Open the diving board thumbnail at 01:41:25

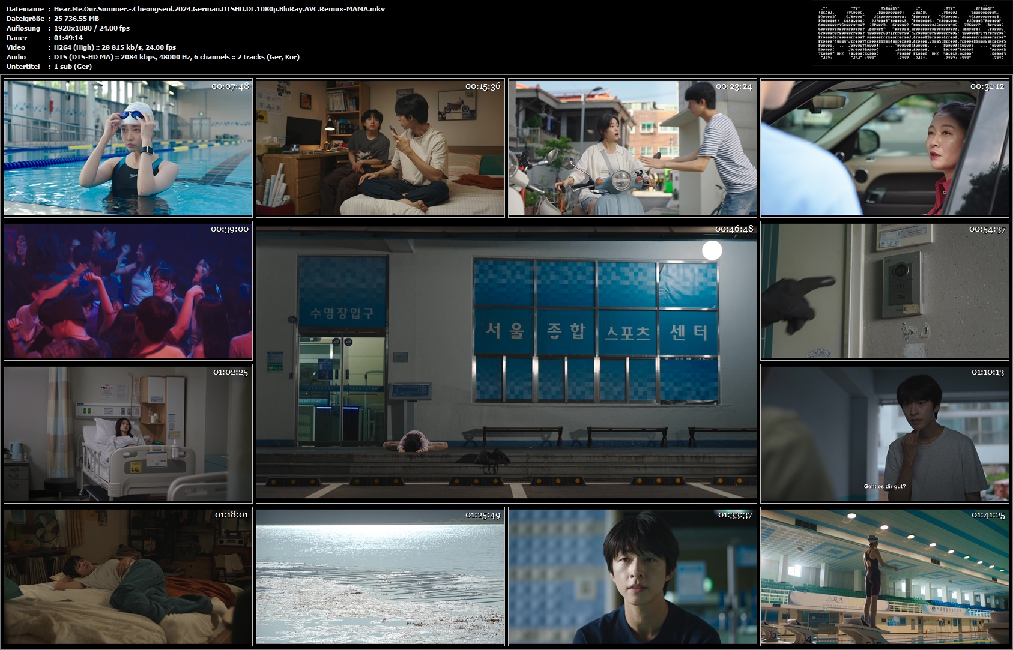coord(884,576)
